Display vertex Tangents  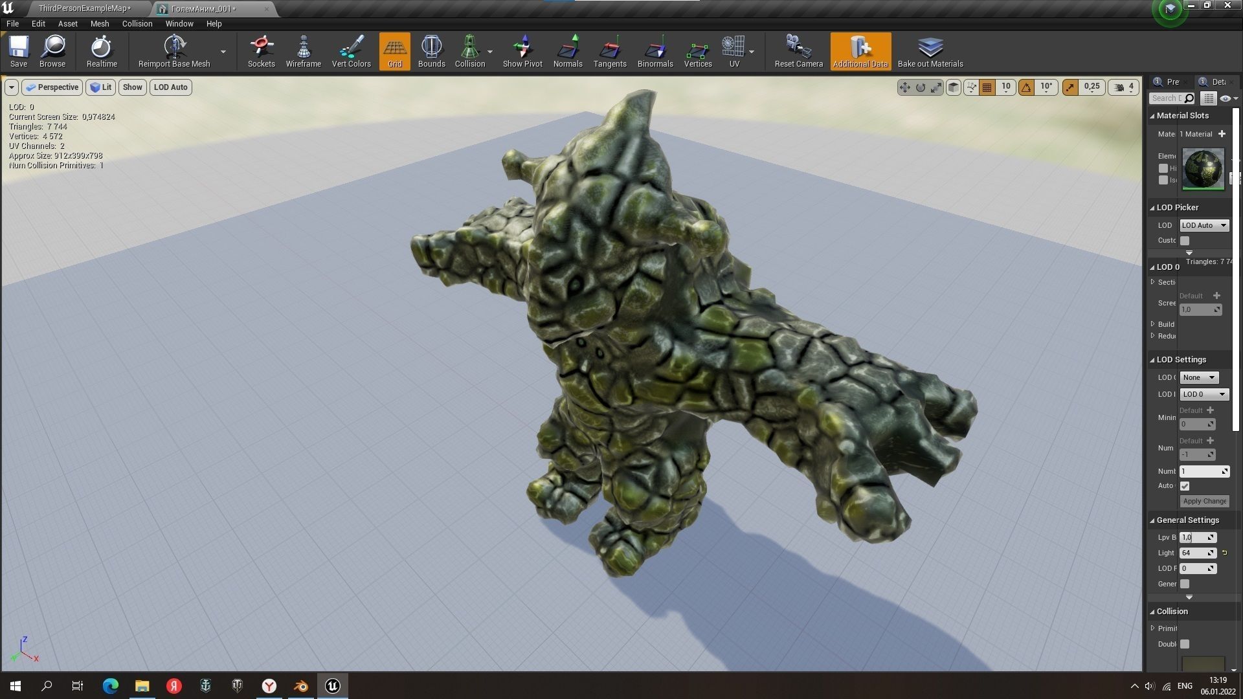click(x=610, y=51)
